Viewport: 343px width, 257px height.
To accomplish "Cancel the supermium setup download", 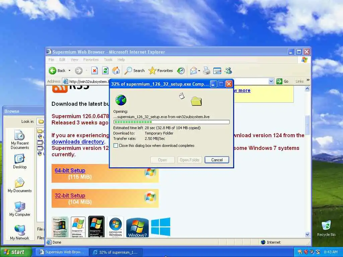I will pos(217,160).
